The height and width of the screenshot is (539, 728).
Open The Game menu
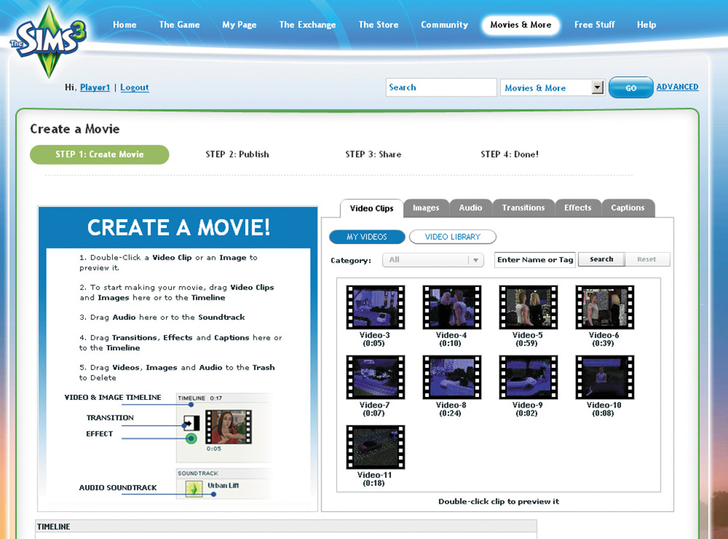[179, 25]
